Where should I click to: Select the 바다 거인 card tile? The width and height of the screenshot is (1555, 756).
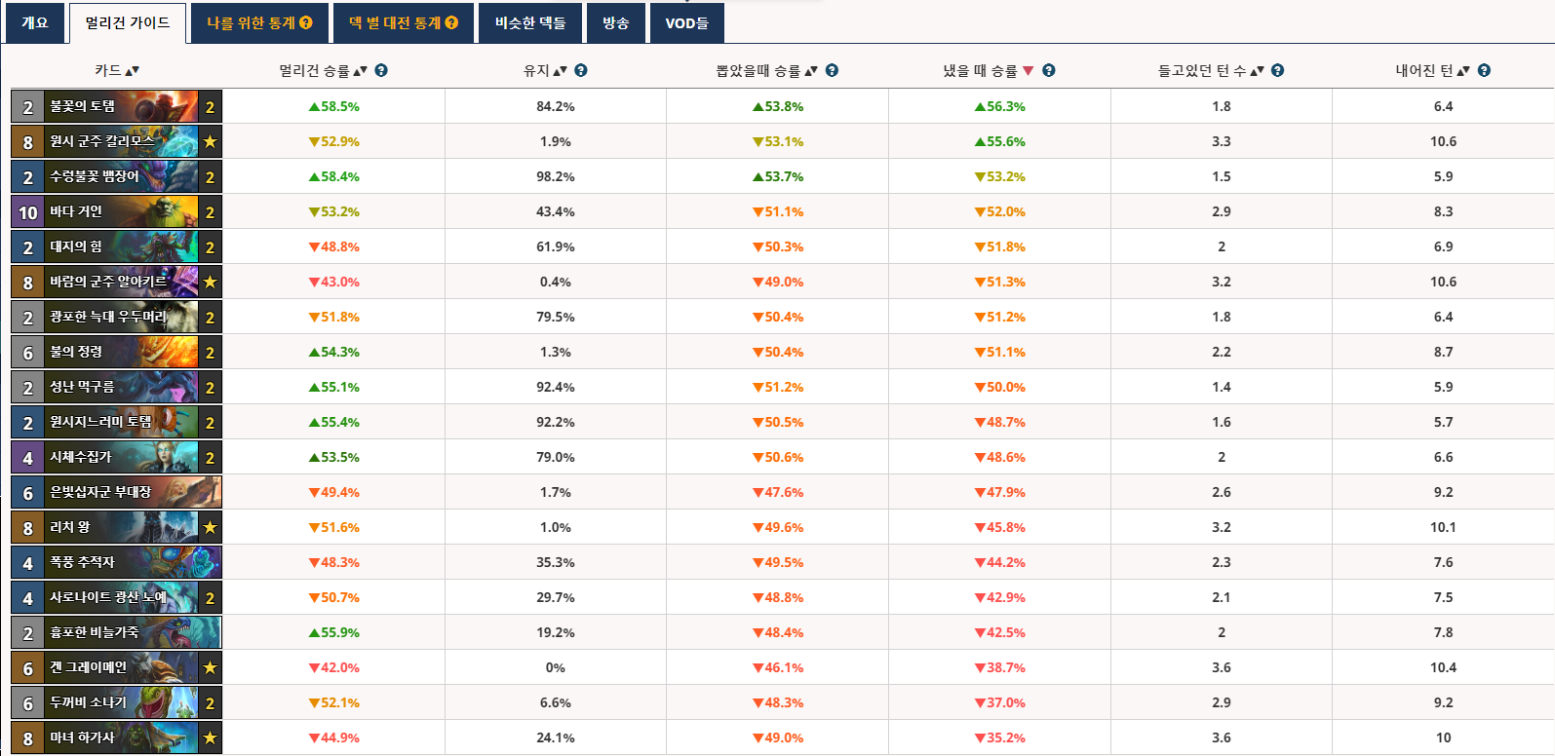[x=116, y=211]
